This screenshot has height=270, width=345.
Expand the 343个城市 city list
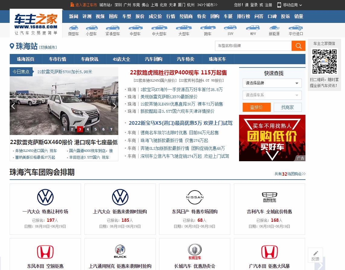tap(207, 5)
